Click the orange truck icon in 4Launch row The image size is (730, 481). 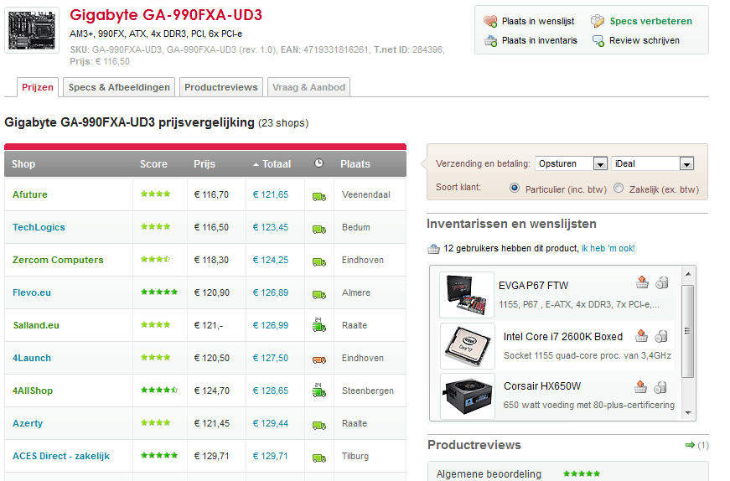pyautogui.click(x=319, y=359)
